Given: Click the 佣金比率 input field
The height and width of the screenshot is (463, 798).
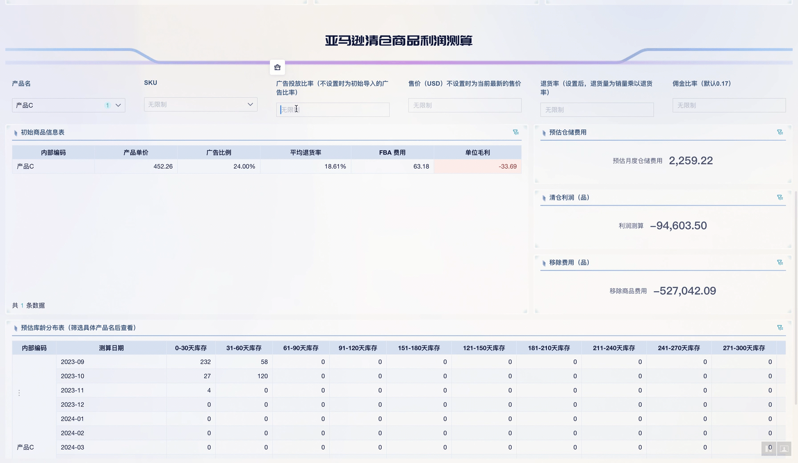Looking at the screenshot, I should coord(729,105).
